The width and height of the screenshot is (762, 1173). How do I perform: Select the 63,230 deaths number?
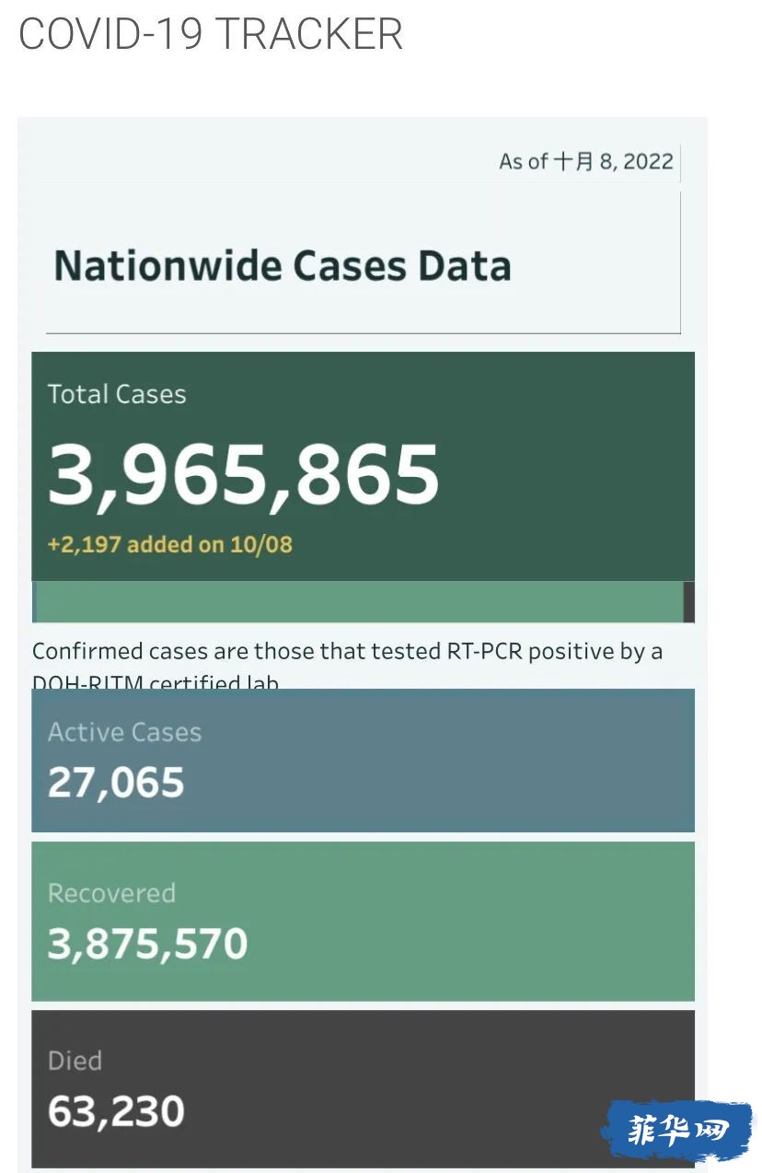coord(116,1111)
